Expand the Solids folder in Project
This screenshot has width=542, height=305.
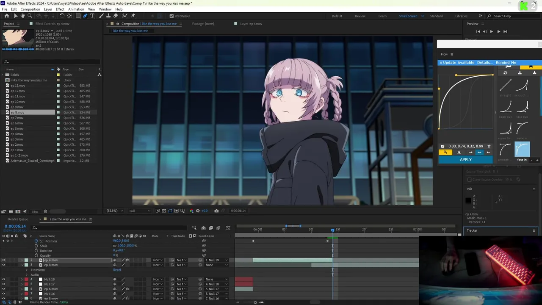pyautogui.click(x=3, y=75)
